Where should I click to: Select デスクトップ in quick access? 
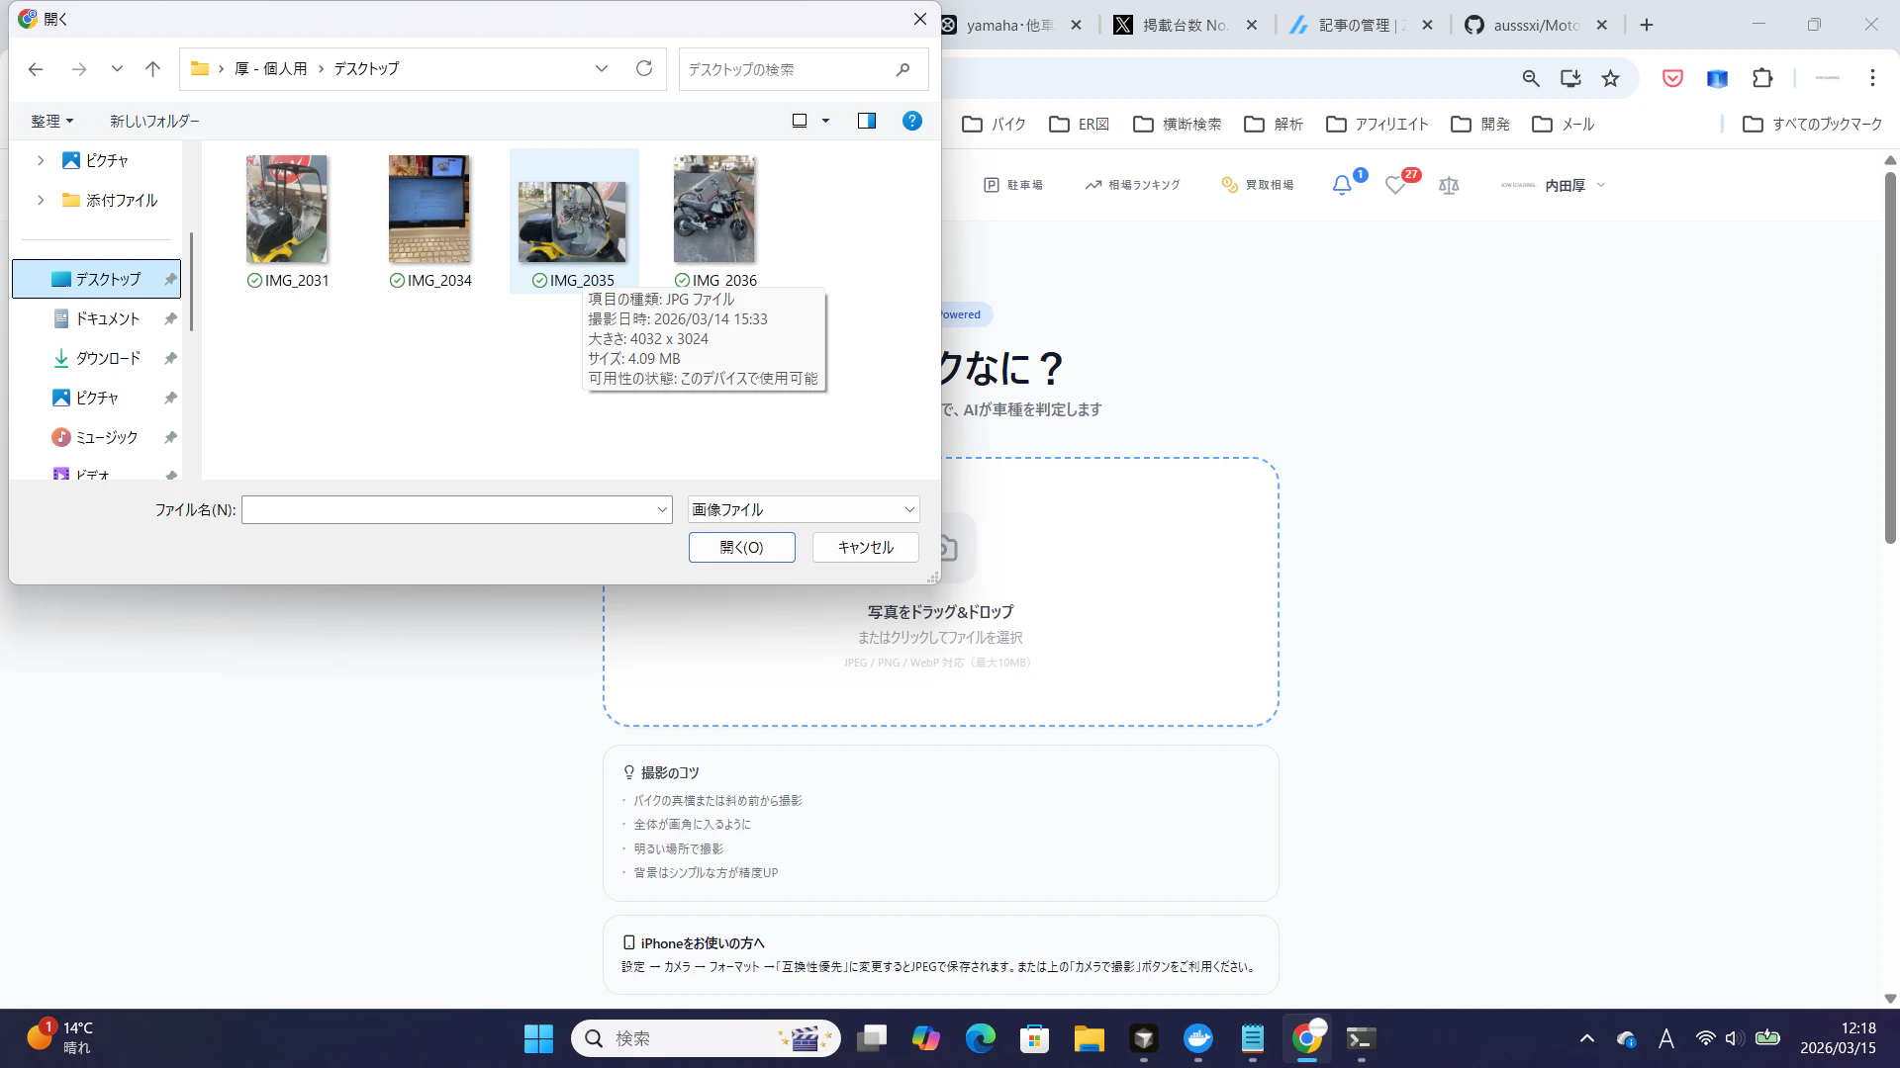(97, 279)
